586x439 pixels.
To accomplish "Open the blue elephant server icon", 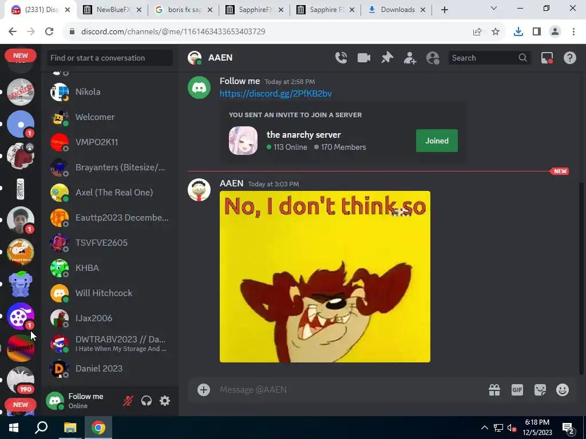I will pos(21,284).
